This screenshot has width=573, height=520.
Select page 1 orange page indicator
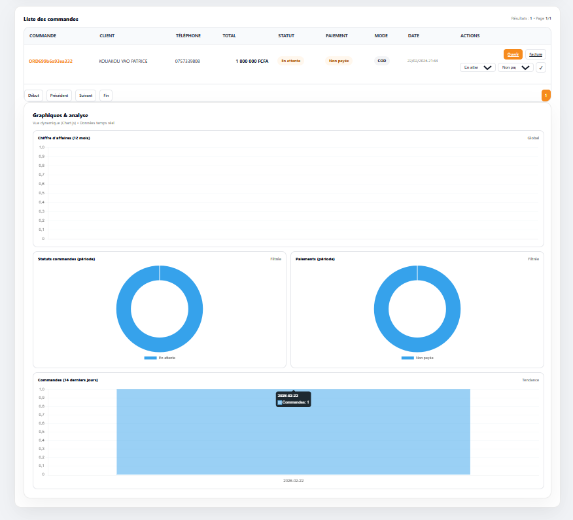coord(546,95)
